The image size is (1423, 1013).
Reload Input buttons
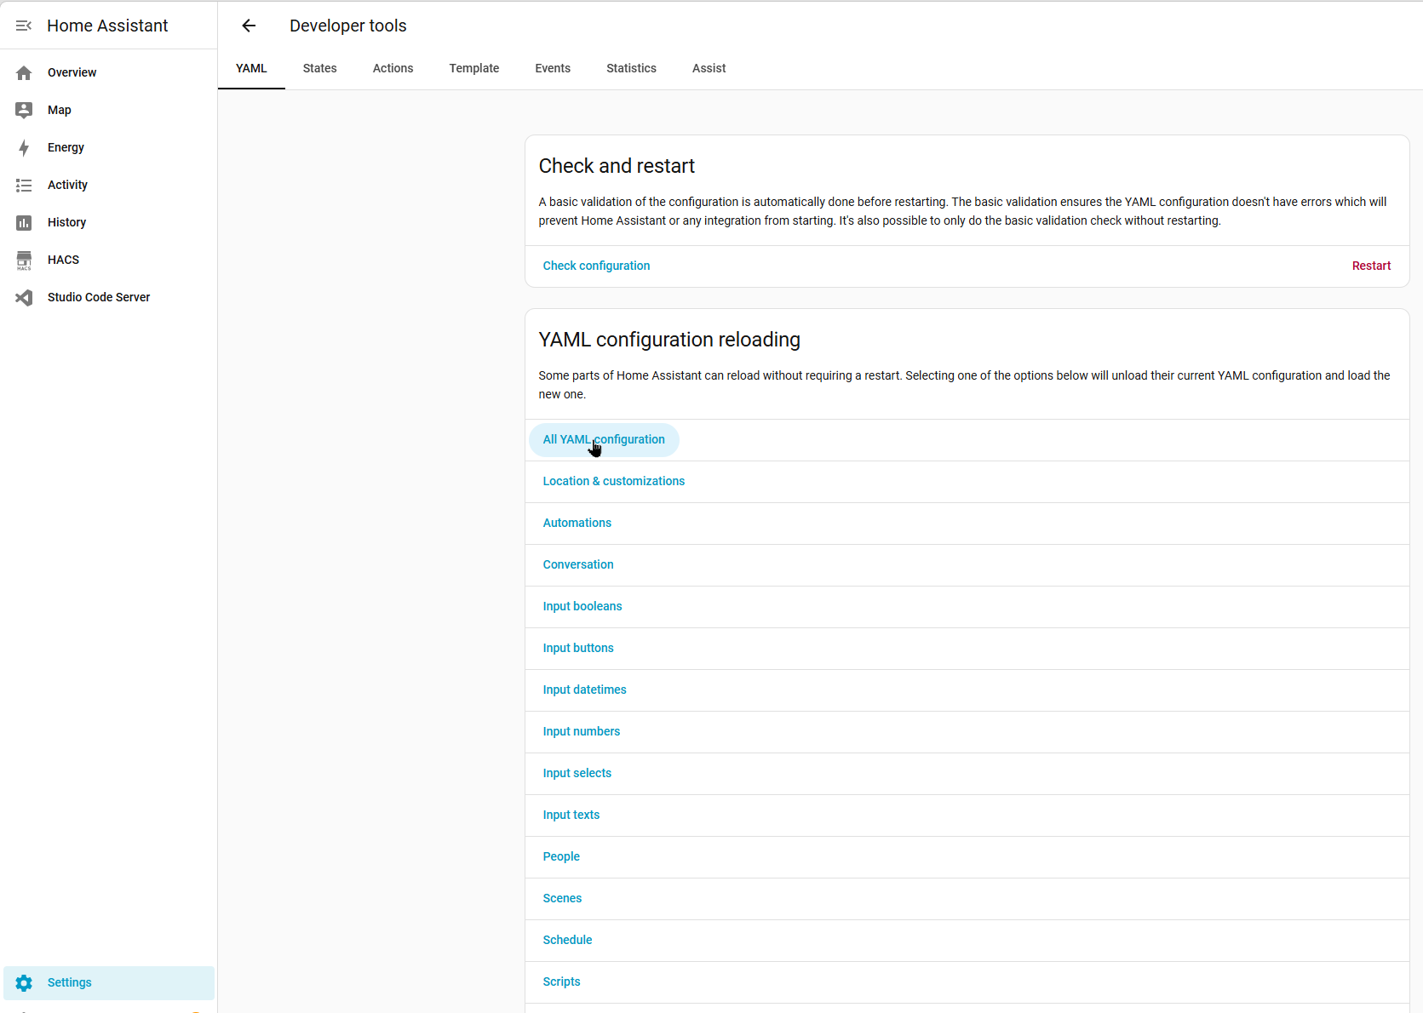click(x=578, y=648)
